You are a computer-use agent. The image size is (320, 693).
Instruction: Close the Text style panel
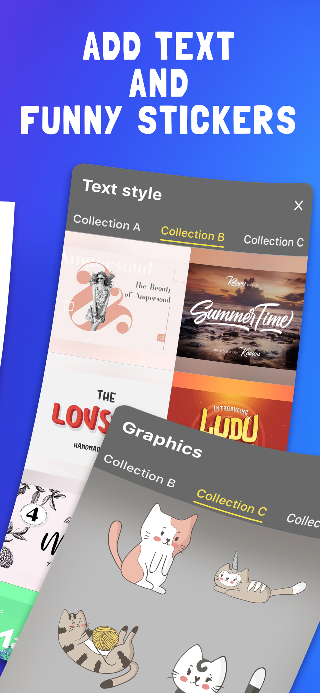tap(298, 205)
